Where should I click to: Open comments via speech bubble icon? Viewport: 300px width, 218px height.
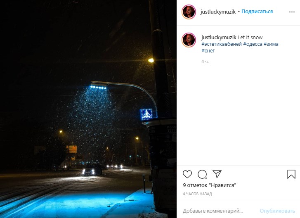202,174
